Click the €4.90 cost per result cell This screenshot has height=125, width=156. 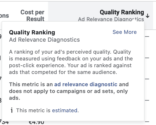36,123
